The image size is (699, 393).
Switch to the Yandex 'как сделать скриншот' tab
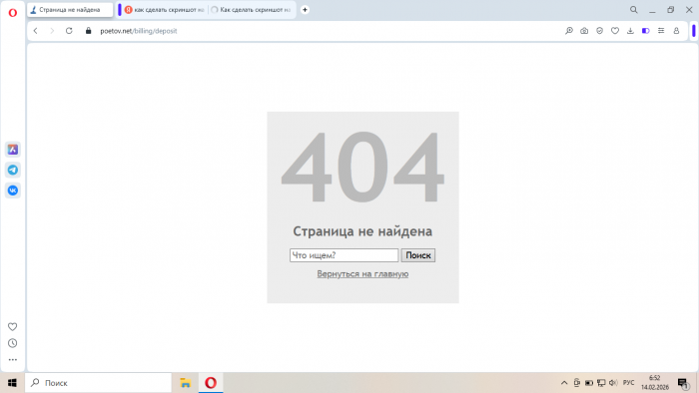[164, 10]
